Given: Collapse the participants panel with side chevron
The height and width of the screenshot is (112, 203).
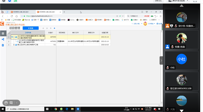Looking at the screenshot, I should coord(161,60).
